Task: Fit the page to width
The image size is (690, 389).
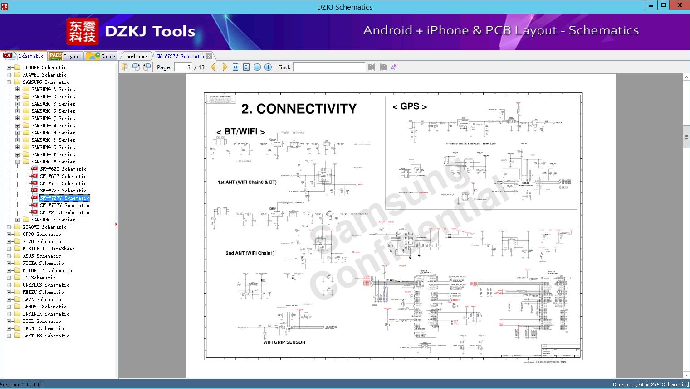Action: [235, 67]
